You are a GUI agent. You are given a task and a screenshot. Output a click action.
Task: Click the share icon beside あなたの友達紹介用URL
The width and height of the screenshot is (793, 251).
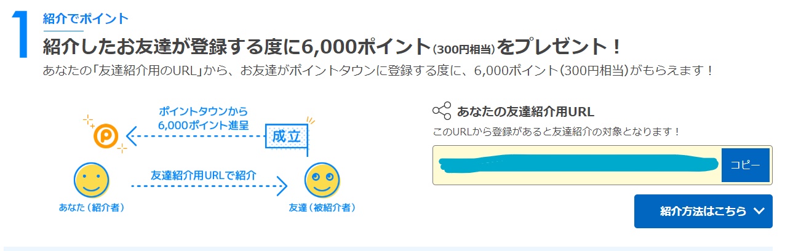coord(442,111)
